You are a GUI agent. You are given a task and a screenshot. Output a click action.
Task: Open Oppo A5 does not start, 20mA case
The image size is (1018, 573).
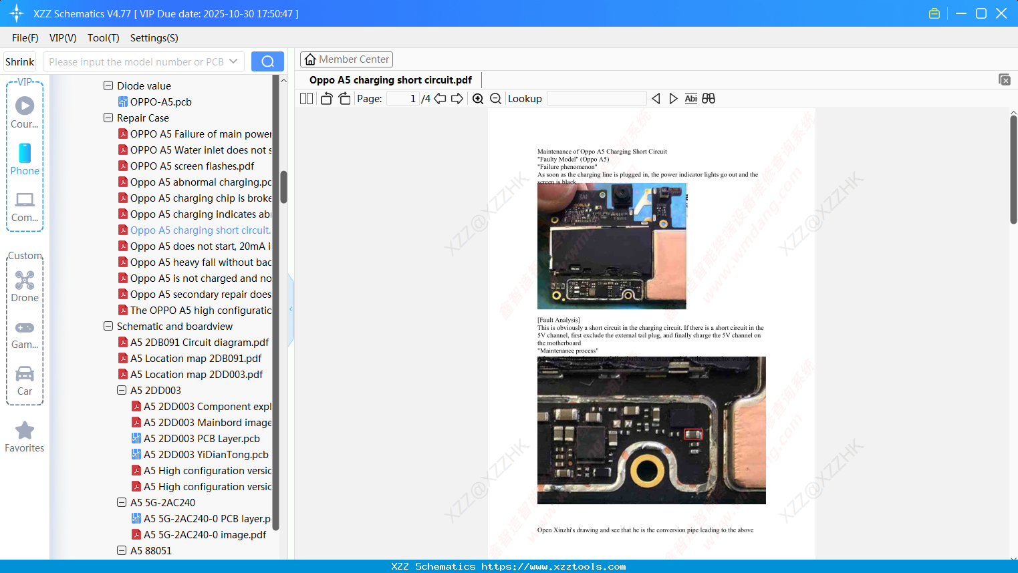click(x=195, y=246)
